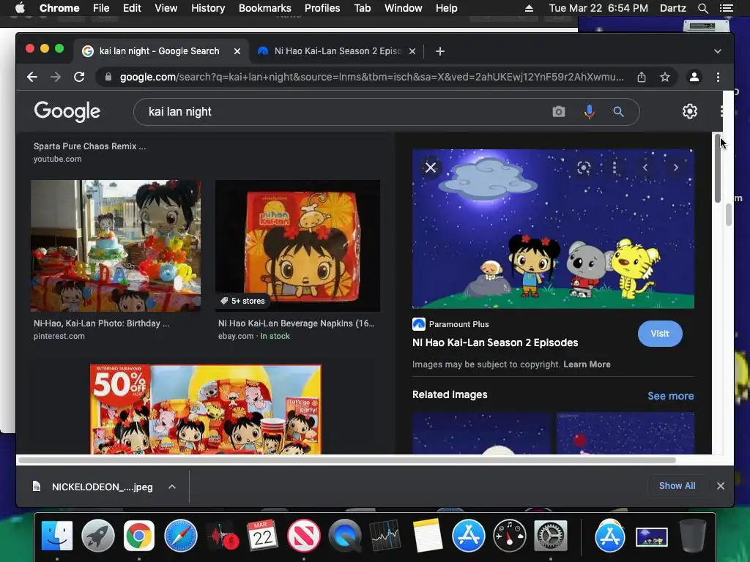Open Chrome three-dot menu

[718, 77]
